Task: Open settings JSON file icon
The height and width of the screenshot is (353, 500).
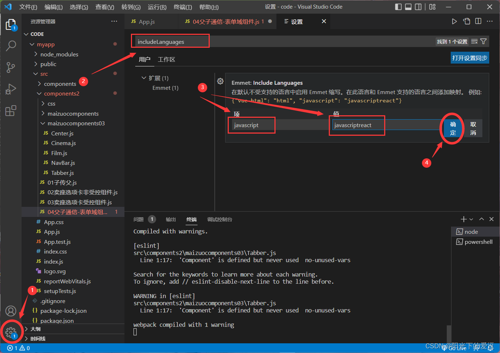Action: tap(467, 21)
